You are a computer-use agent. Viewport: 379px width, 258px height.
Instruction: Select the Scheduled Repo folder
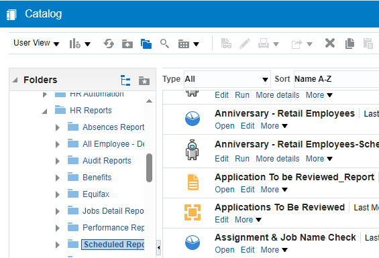pos(113,245)
